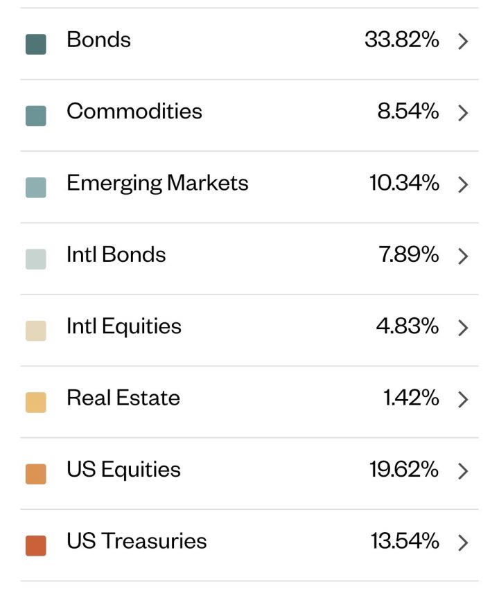Image resolution: width=499 pixels, height=591 pixels.
Task: Click the Real Estate row chevron
Action: (464, 400)
